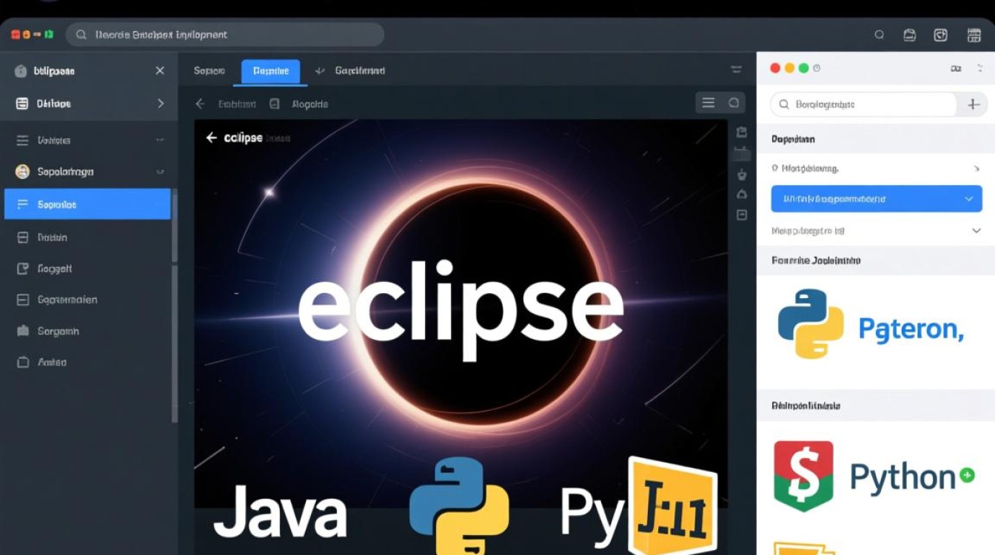Image resolution: width=995 pixels, height=555 pixels.
Task: Click the green plus badge next to 'Python'
Action: pyautogui.click(x=967, y=476)
